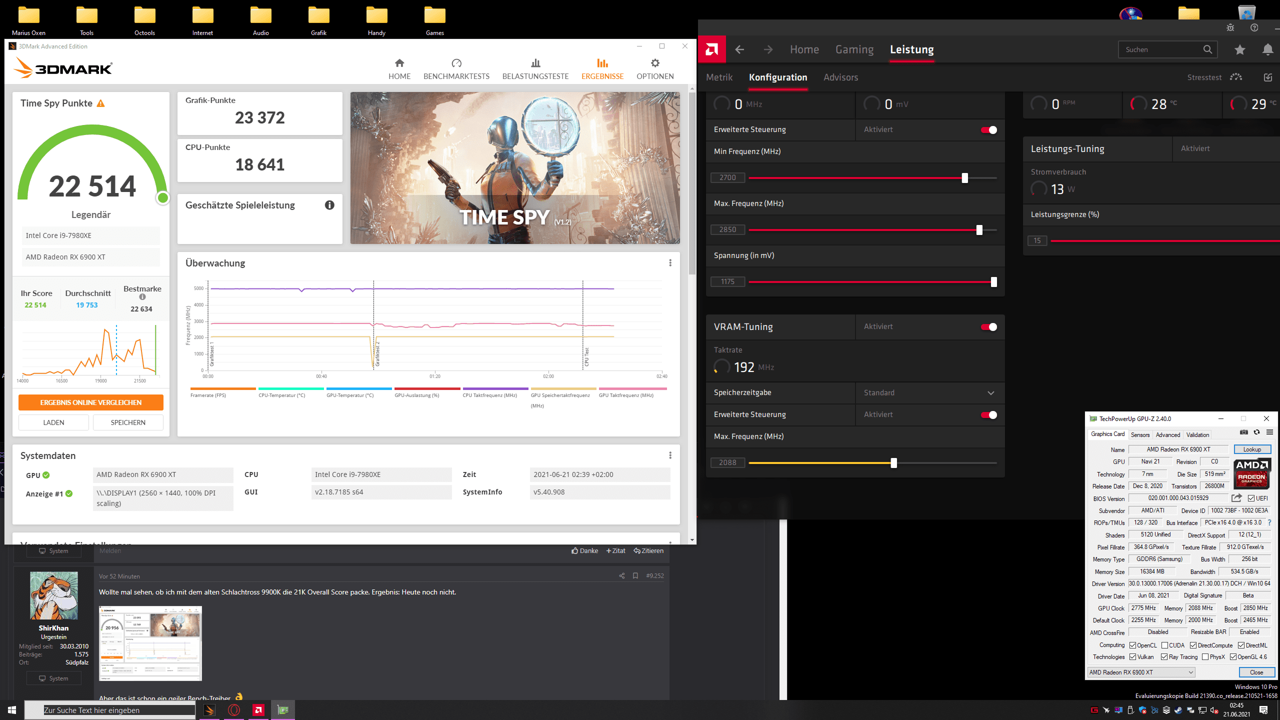
Task: Open Radeon Home tab
Action: (x=804, y=49)
